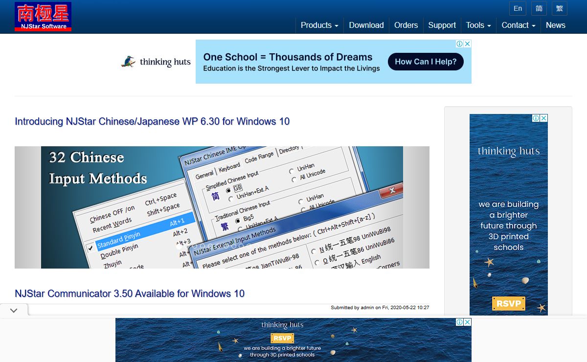Open the News page
Image resolution: width=587 pixels, height=362 pixels.
tap(556, 25)
